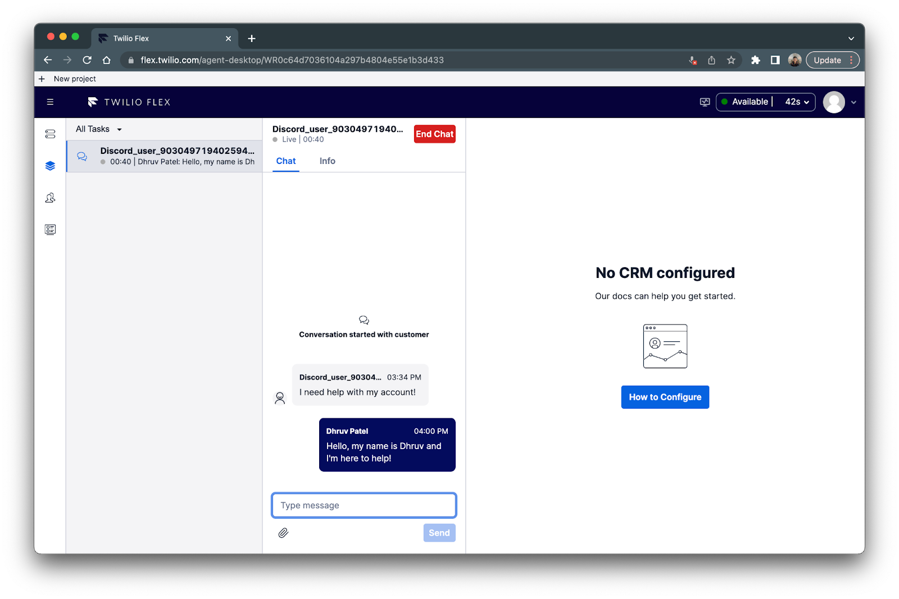Toggle the browser side panel icon
This screenshot has width=899, height=599.
(x=775, y=60)
